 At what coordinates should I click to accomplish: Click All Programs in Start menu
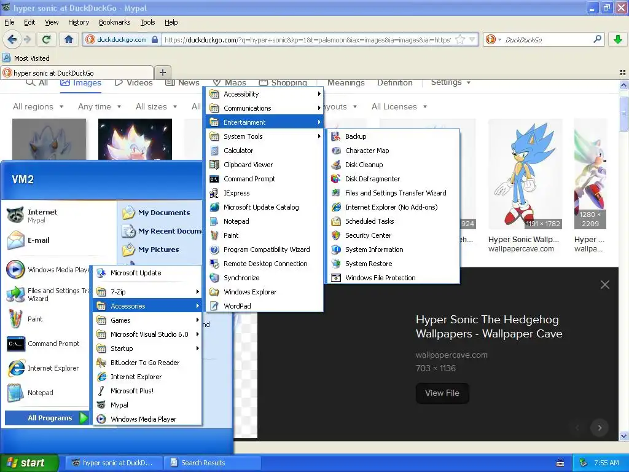pos(47,418)
